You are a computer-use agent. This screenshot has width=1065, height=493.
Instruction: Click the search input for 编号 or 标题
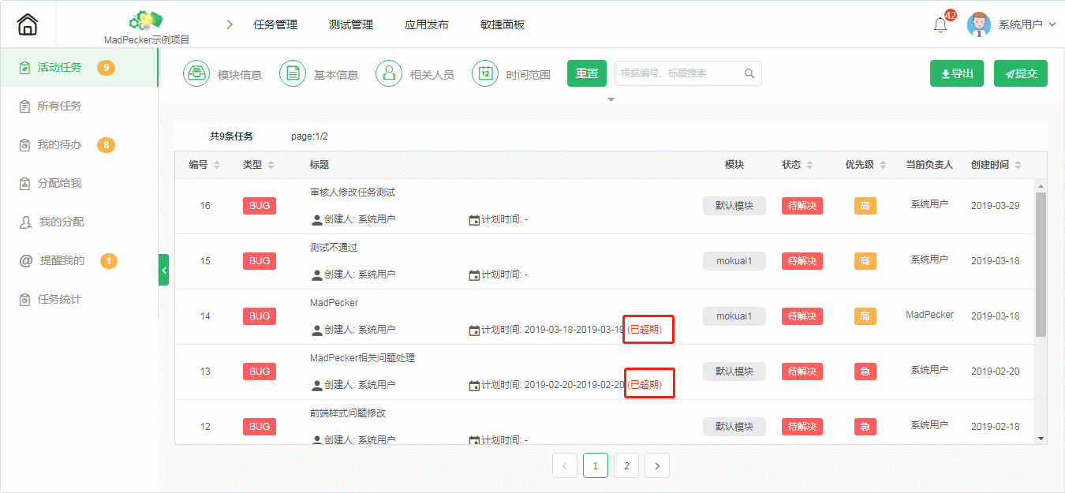pyautogui.click(x=678, y=73)
